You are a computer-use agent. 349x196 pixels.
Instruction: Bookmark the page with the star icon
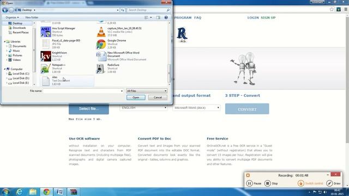(332, 9)
